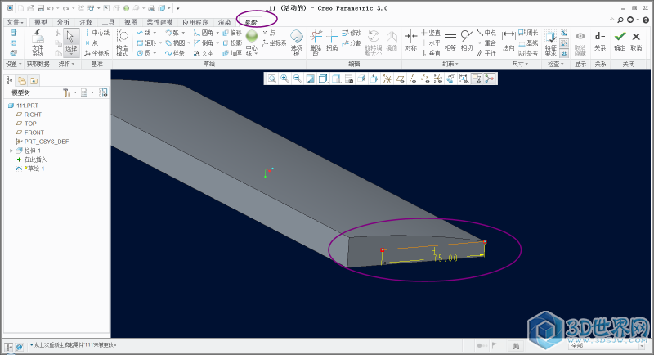Toggle the last icon in the graphics toolbar

pos(490,79)
